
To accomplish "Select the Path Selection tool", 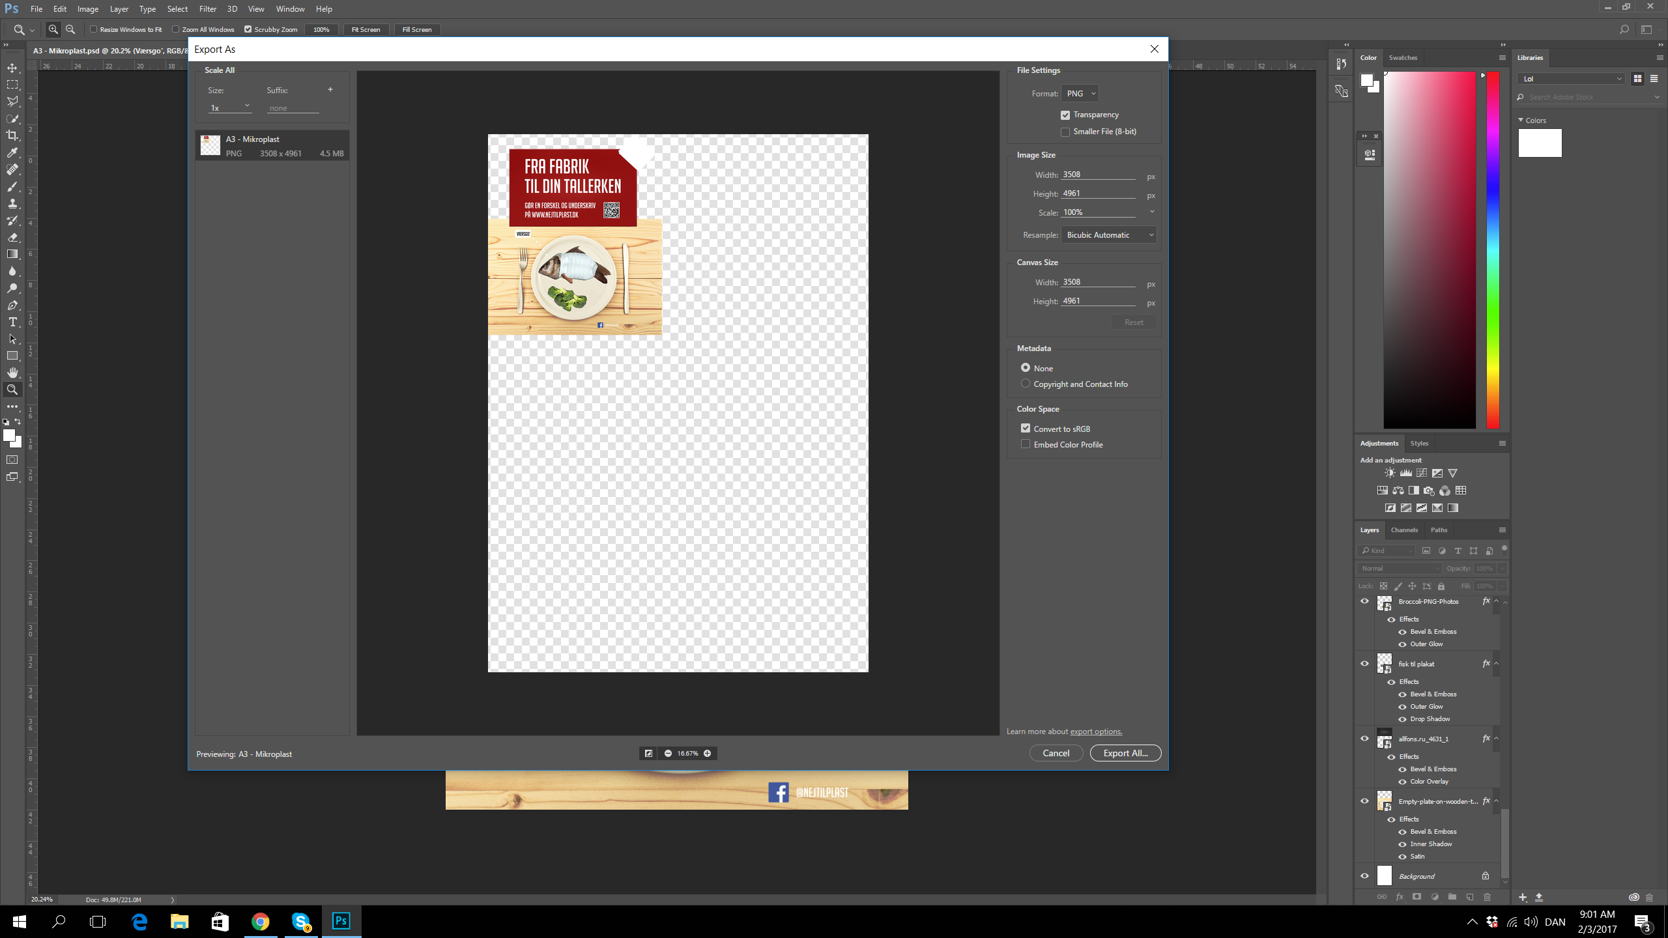I will point(12,339).
